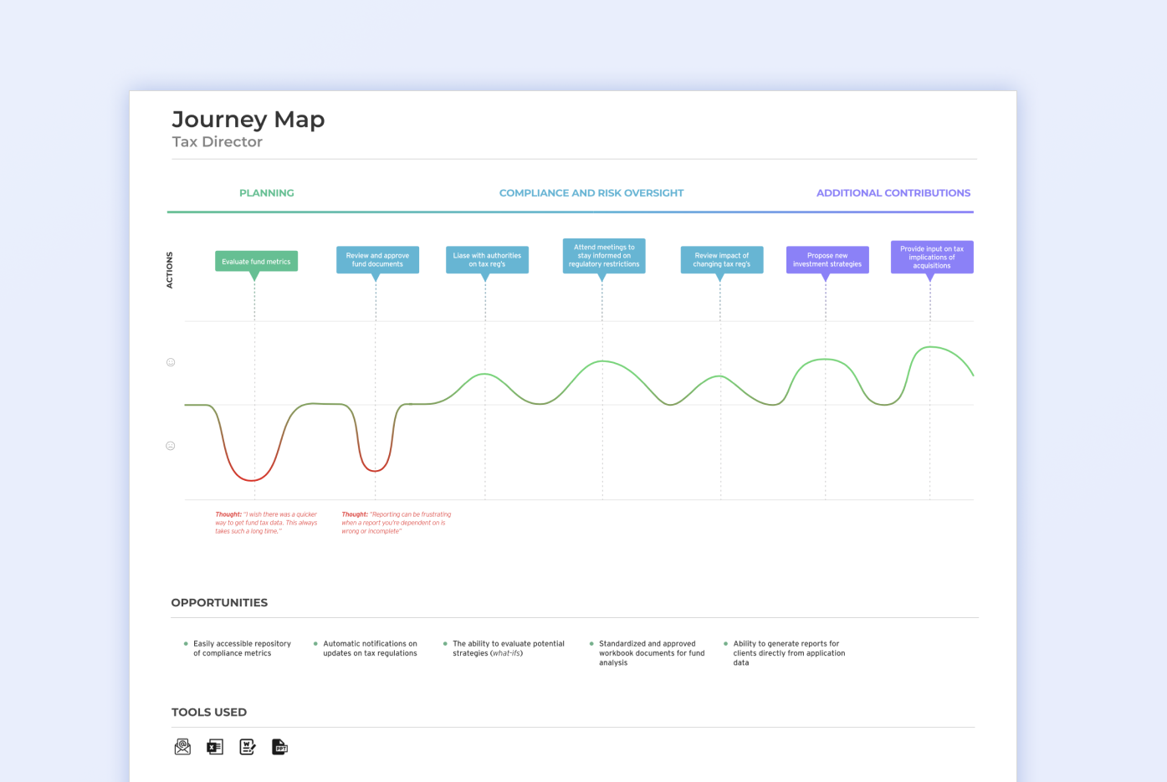
Task: Click 'Ability to generate reports for clients' item
Action: [x=789, y=653]
